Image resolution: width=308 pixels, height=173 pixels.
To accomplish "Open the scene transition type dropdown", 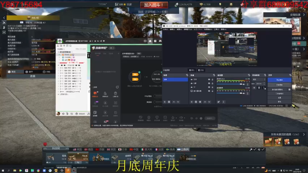I will (x=259, y=80).
